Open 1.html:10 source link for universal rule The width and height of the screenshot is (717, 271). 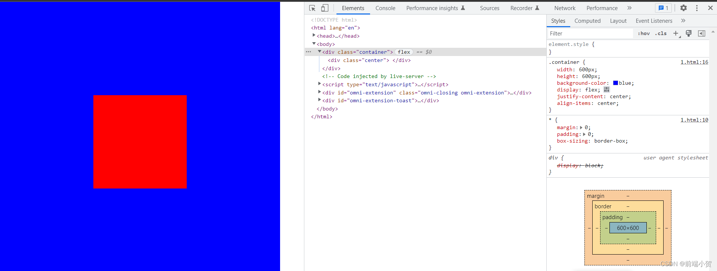694,120
